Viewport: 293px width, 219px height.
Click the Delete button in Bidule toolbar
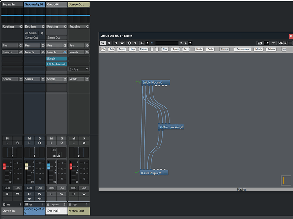[x=143, y=49]
